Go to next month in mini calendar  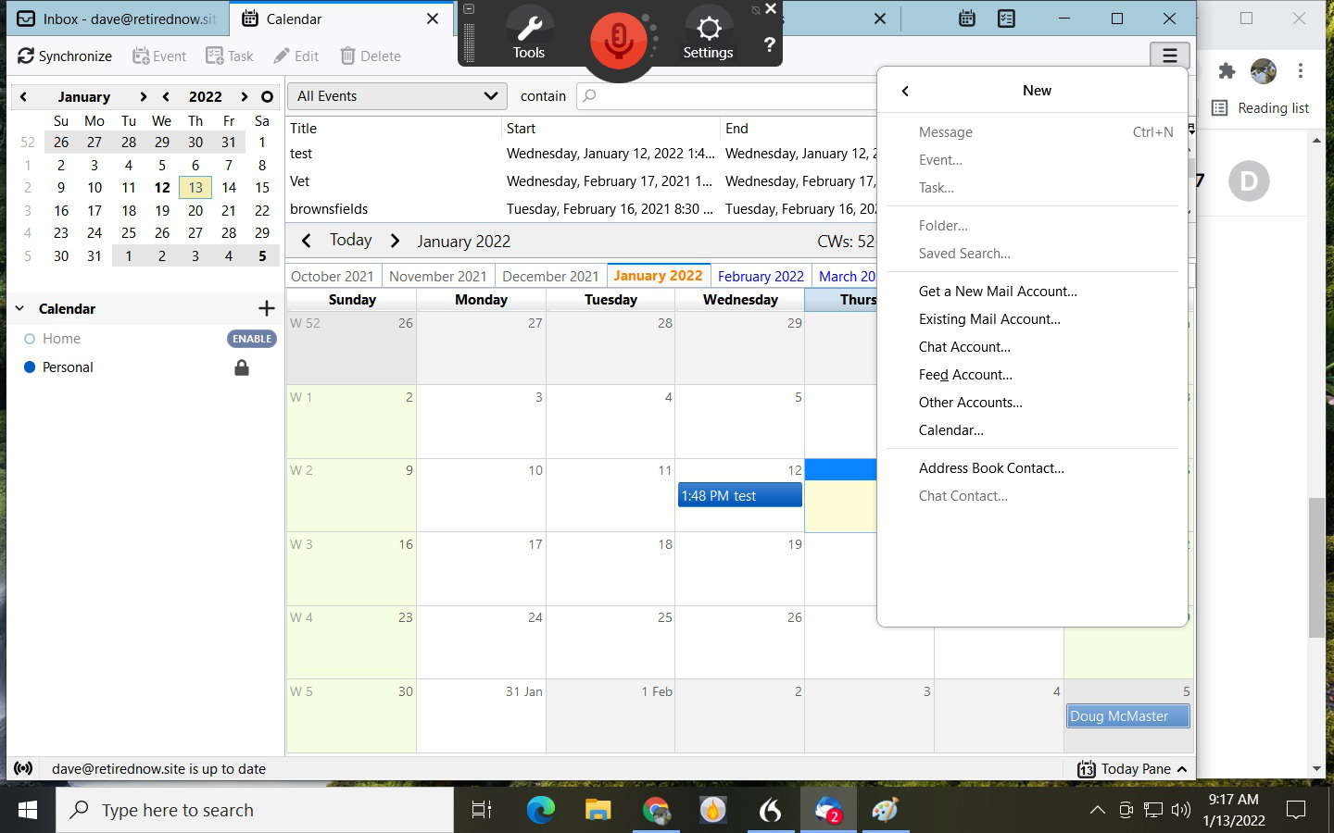tap(143, 96)
